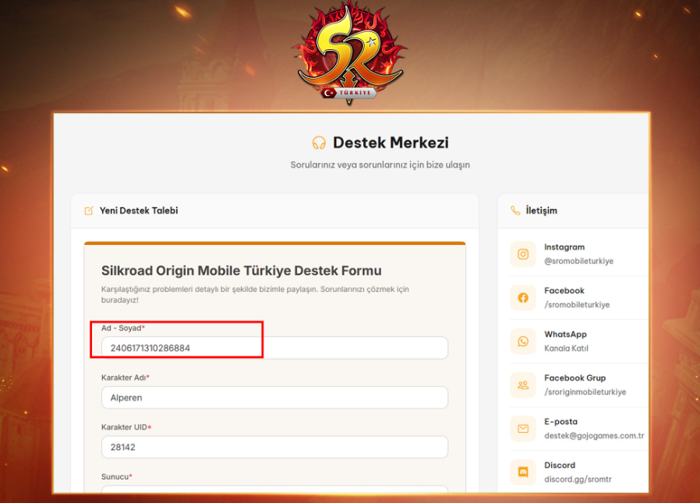This screenshot has height=503, width=700.
Task: Click the destek@gojogames.com.tr email address
Action: tap(594, 436)
